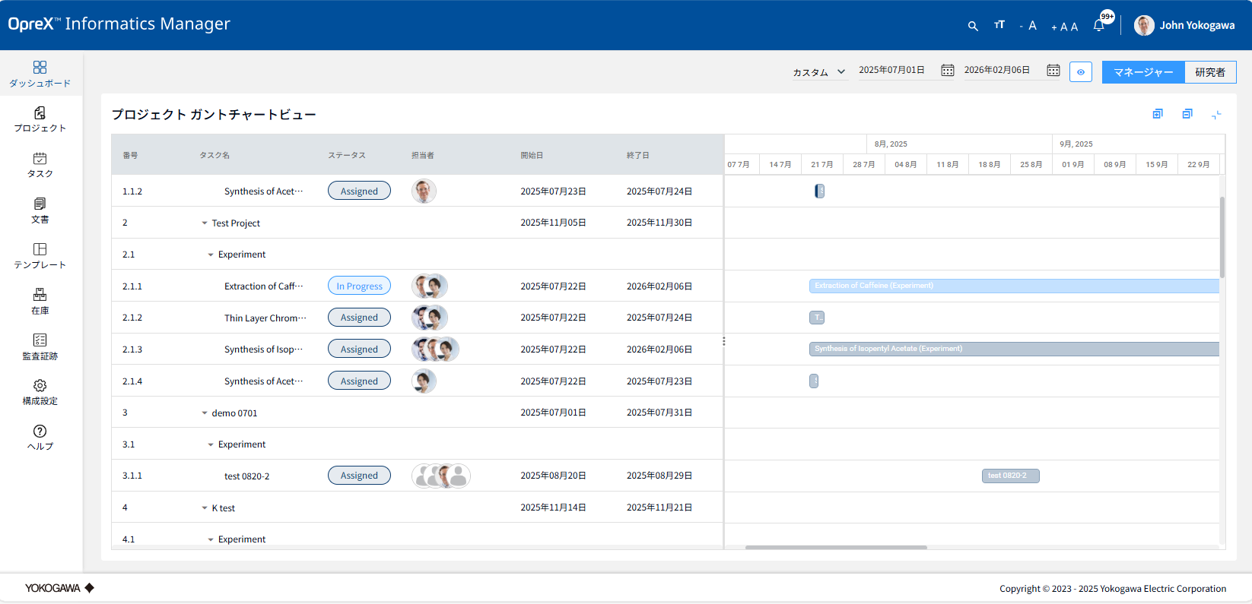Open the end date calendar picker

click(x=1053, y=71)
